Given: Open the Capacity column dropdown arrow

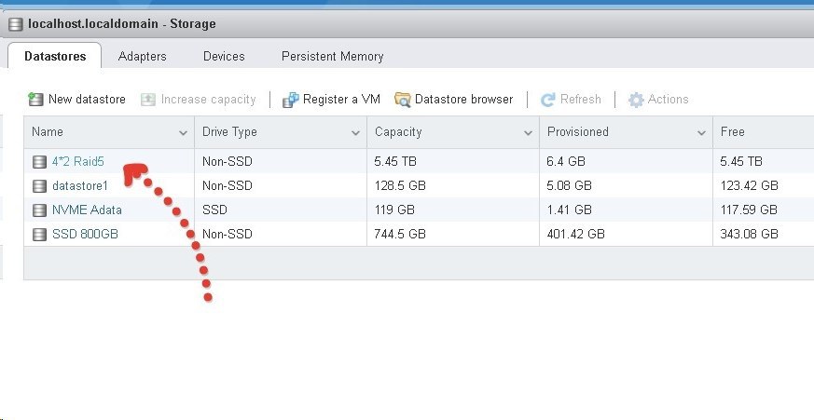Looking at the screenshot, I should click(528, 133).
